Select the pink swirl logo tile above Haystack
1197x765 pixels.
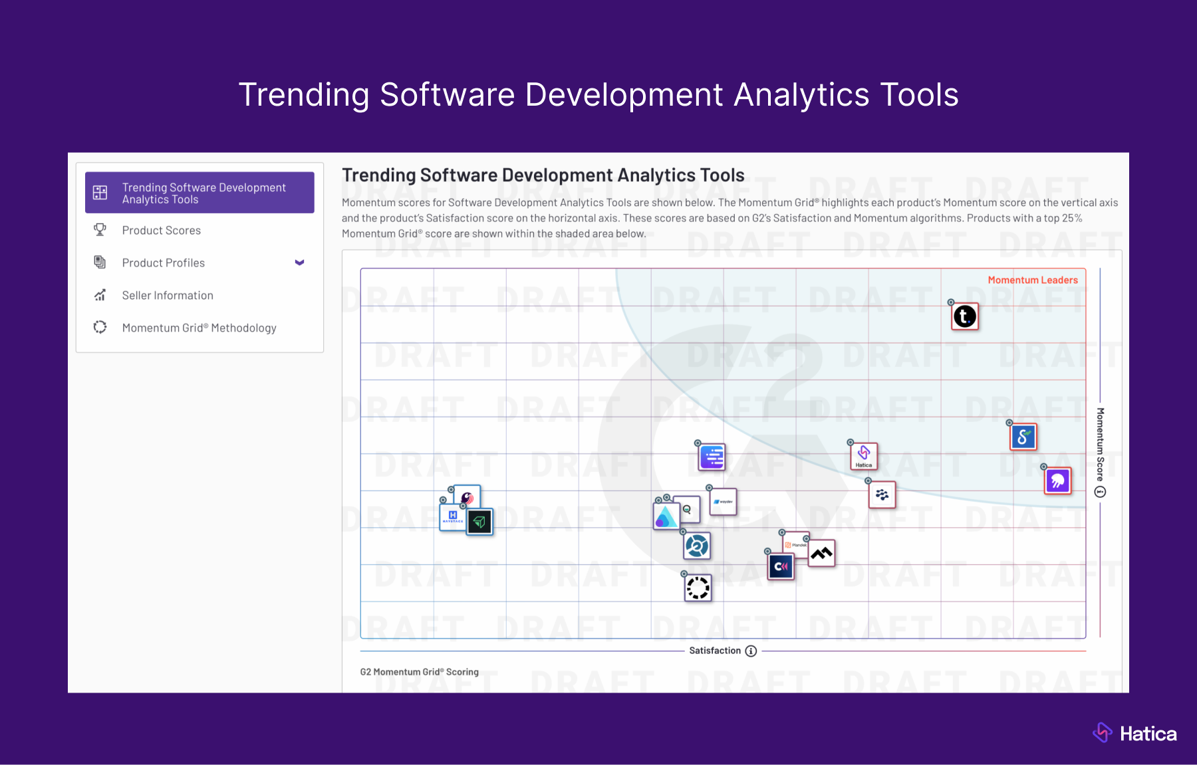click(468, 496)
